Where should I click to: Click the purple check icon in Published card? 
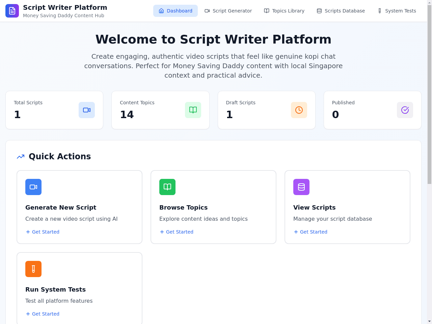405,110
